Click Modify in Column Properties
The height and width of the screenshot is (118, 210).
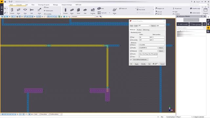click(x=143, y=64)
